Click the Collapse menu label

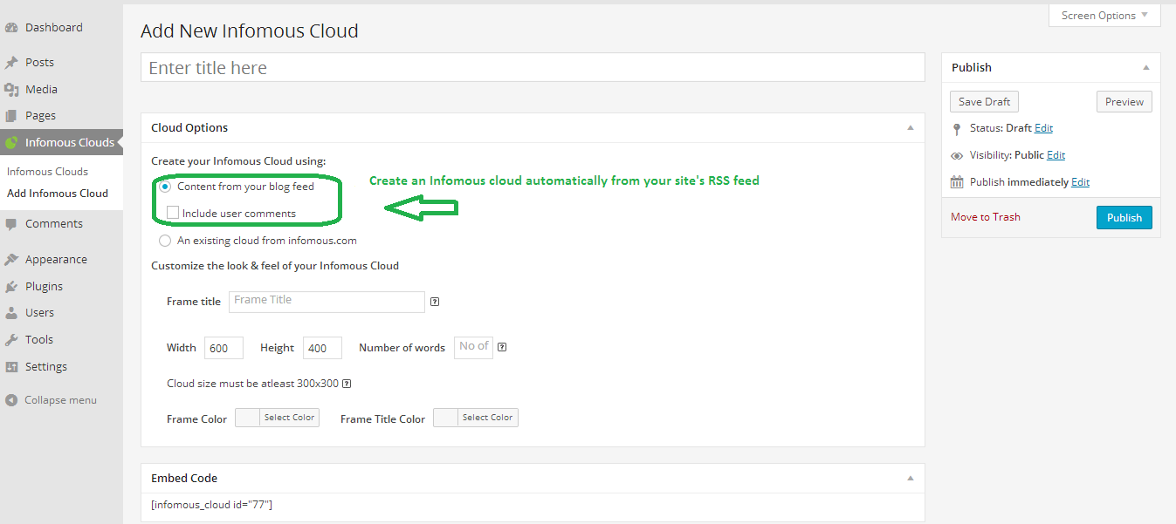point(60,400)
